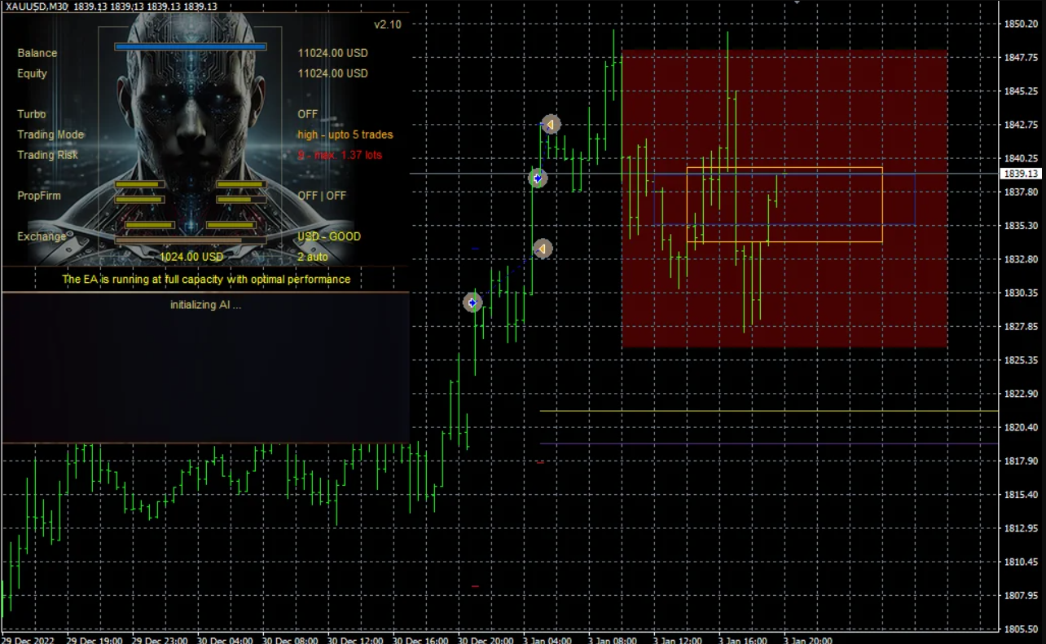Image resolution: width=1046 pixels, height=644 pixels.
Task: Click the brown Exchange bar
Action: [191, 240]
